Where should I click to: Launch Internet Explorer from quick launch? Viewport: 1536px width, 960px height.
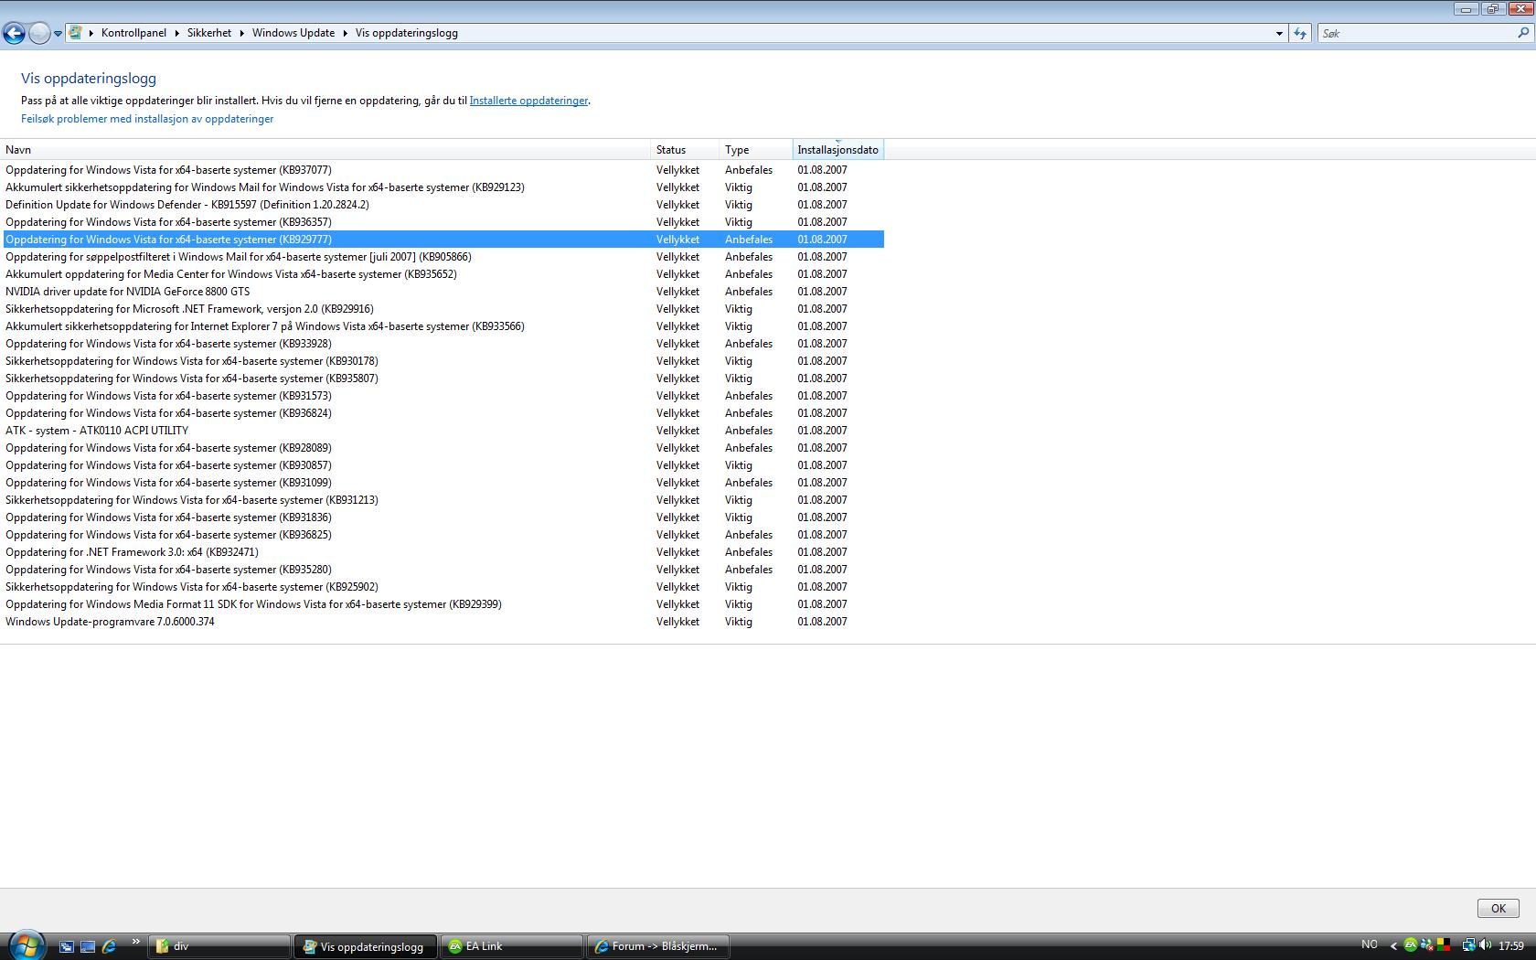tap(109, 946)
